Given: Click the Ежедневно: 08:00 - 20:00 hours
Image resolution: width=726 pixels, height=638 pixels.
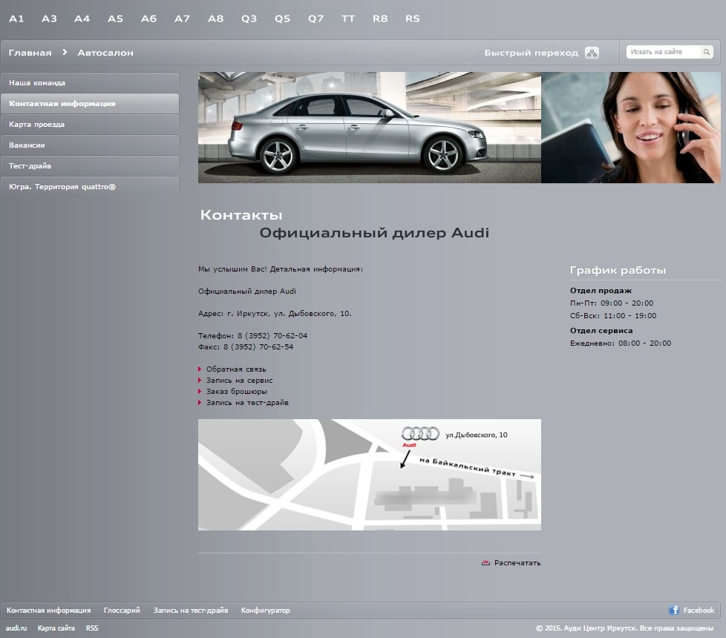Looking at the screenshot, I should click(x=621, y=343).
